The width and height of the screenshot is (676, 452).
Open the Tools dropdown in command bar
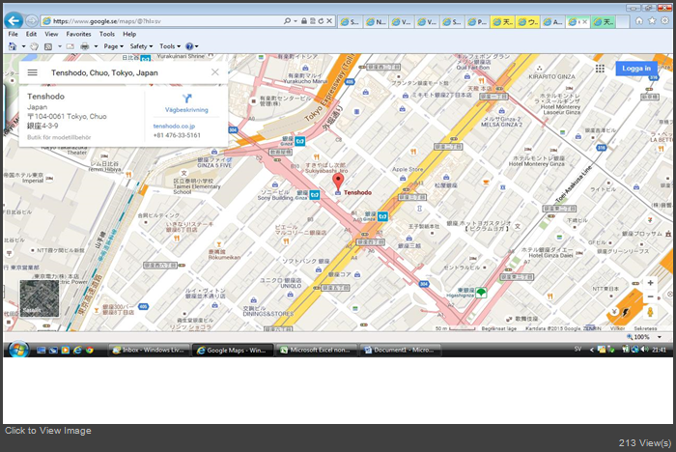coord(170,46)
